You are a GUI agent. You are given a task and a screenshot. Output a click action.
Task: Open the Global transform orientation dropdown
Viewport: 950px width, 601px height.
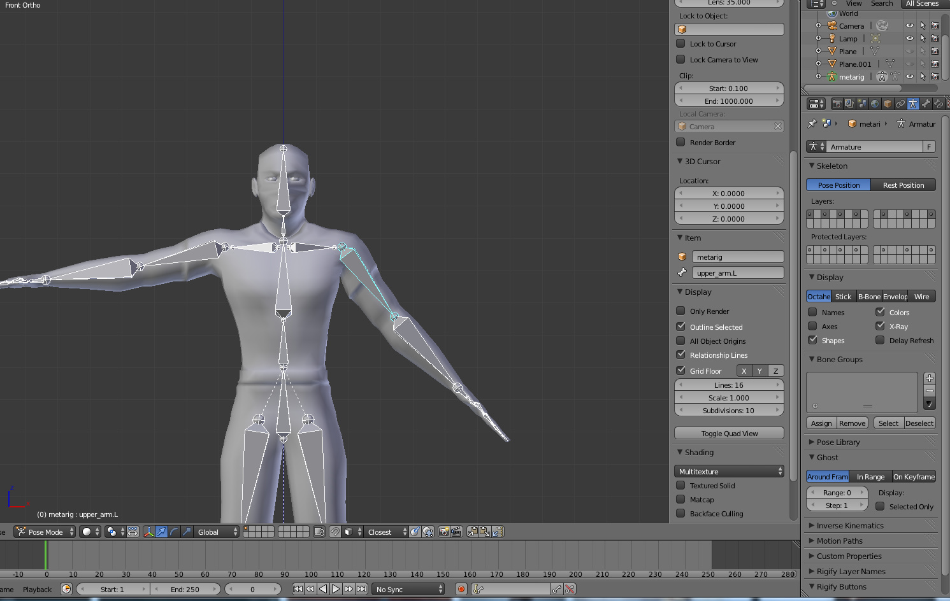coord(217,532)
